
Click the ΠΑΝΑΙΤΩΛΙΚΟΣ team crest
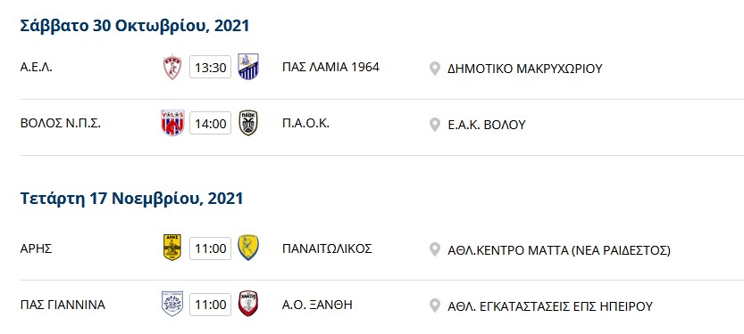pos(248,248)
